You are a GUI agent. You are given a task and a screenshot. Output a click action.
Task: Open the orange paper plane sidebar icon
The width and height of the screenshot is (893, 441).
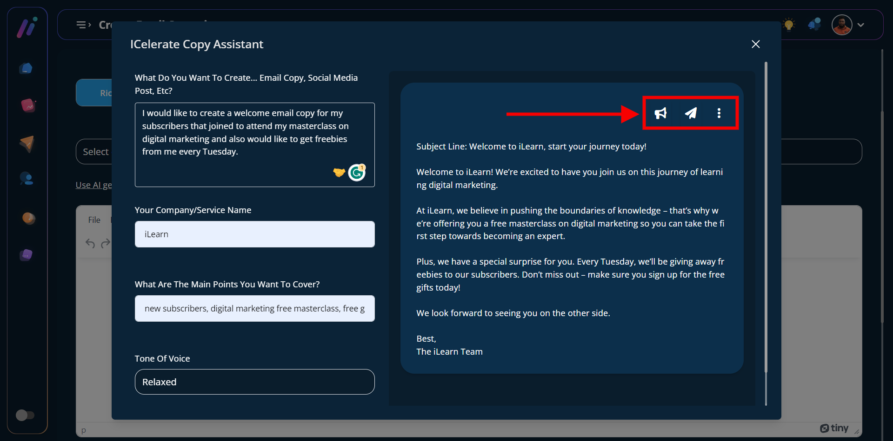click(27, 144)
